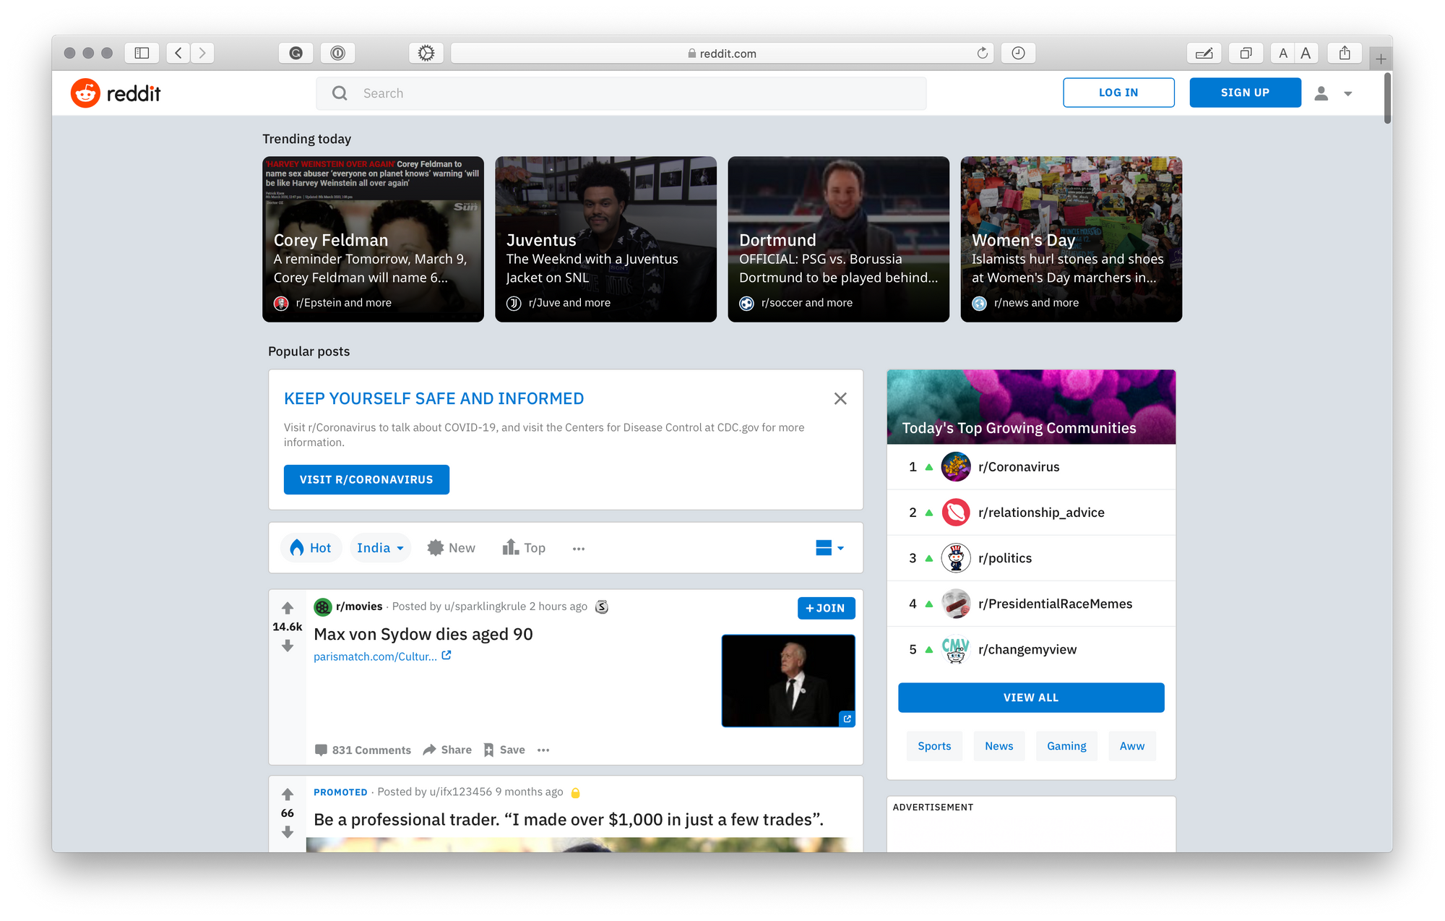Image resolution: width=1445 pixels, height=921 pixels.
Task: Click the markup pencil toolbar icon
Action: click(x=1204, y=53)
